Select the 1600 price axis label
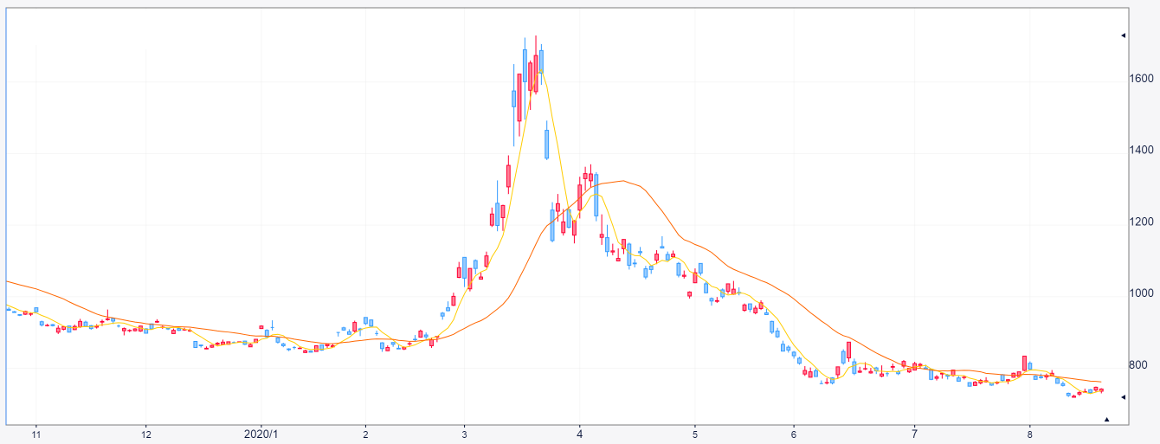Screen dimensions: 1160x444 click(1142, 79)
